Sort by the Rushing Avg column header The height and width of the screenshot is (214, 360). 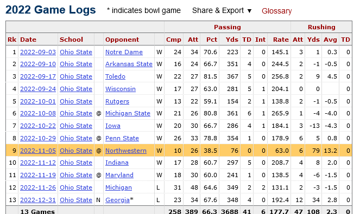coord(330,40)
